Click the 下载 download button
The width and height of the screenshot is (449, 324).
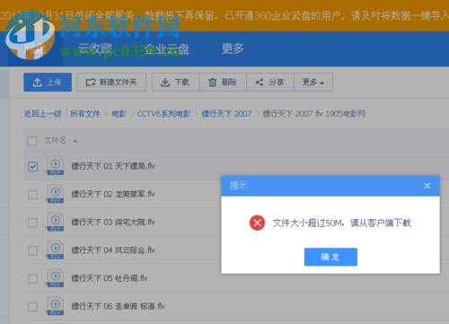(x=175, y=82)
